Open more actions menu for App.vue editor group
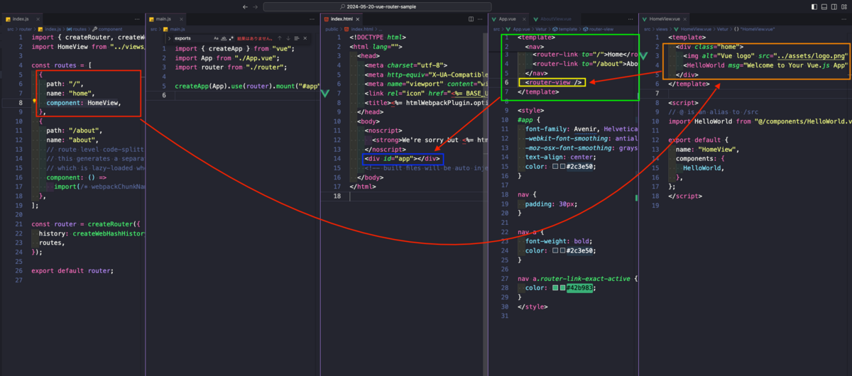The height and width of the screenshot is (376, 852). 632,18
